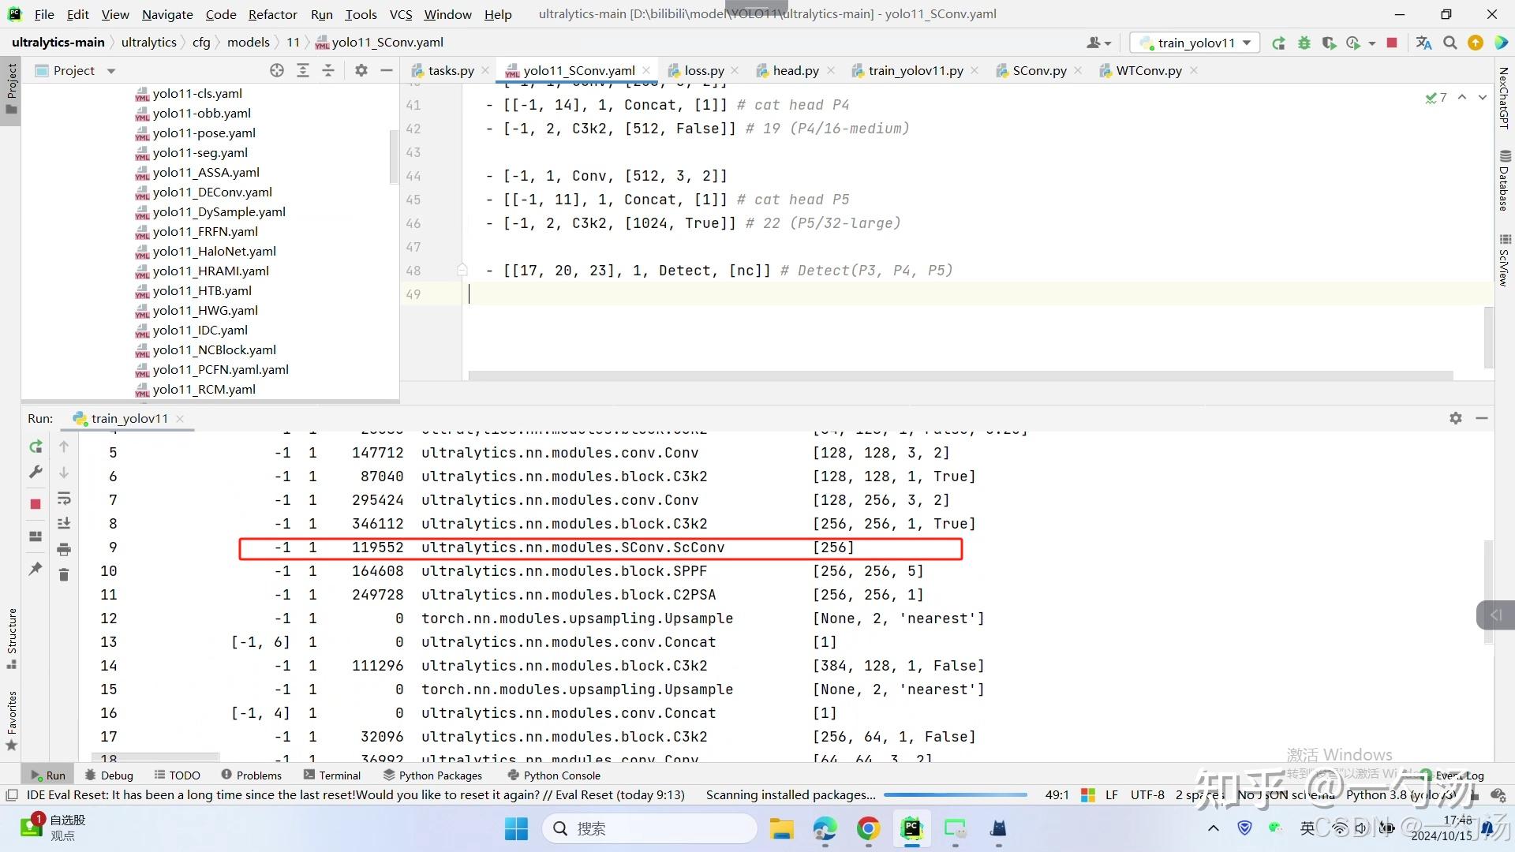Toggle soft-wrap in Run console

(x=64, y=499)
